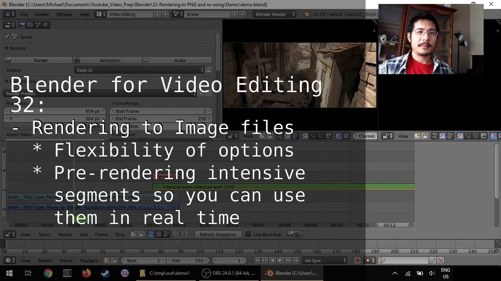501x281 pixels.
Task: Select the Render properties tab icon
Action: (22, 25)
